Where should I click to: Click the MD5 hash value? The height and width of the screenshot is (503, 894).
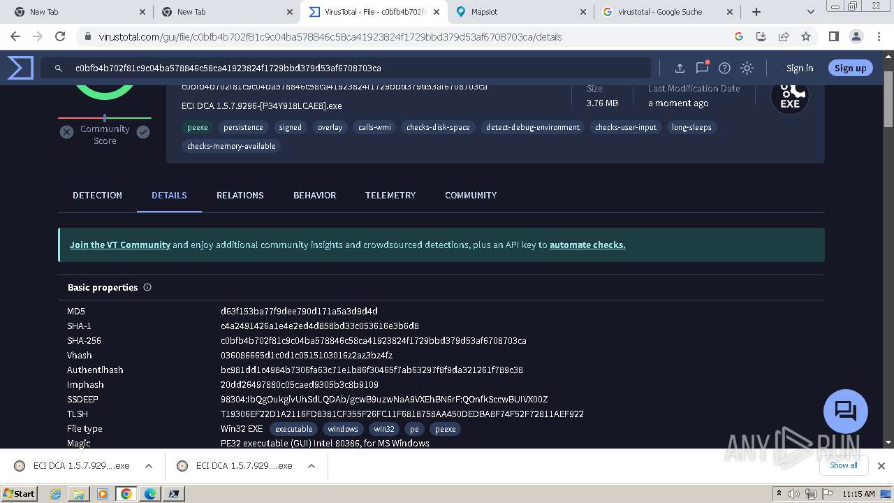pos(299,311)
